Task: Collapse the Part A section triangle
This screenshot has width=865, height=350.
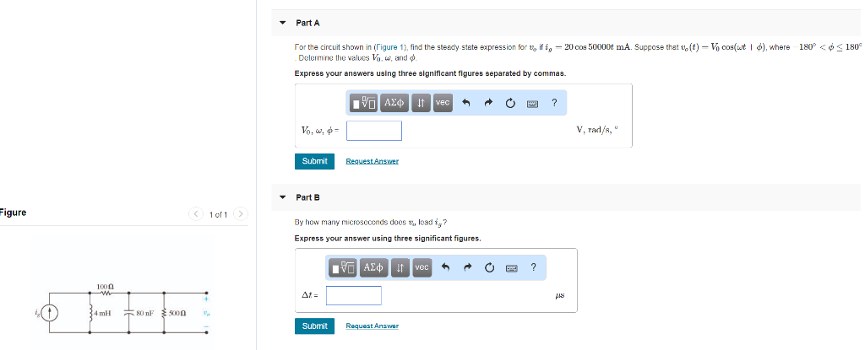Action: pyautogui.click(x=283, y=23)
